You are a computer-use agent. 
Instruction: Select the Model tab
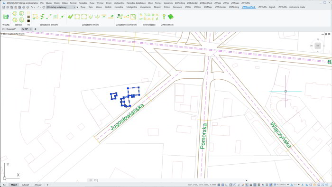(x=14, y=185)
